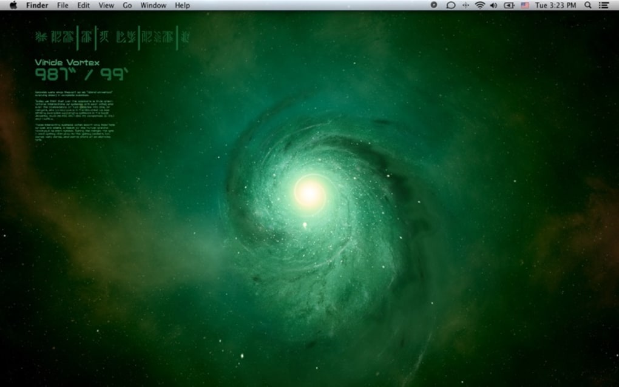Screen dimensions: 619x387
Task: Click the Tue 3:23 PM clock
Action: [x=555, y=5]
